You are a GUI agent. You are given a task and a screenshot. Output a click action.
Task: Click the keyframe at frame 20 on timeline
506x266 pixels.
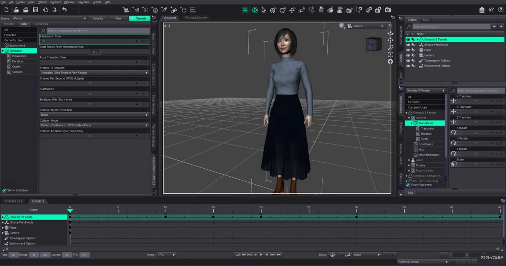(261, 217)
